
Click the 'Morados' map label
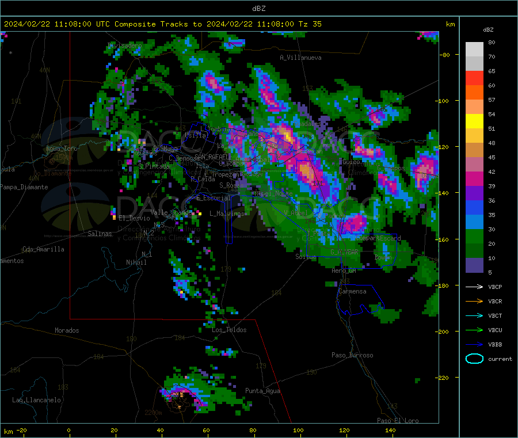(67, 330)
